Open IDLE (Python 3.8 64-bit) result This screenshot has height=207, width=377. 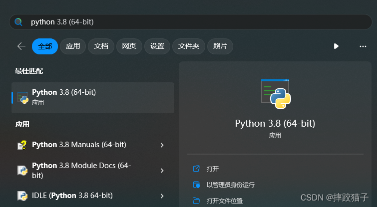(x=92, y=196)
